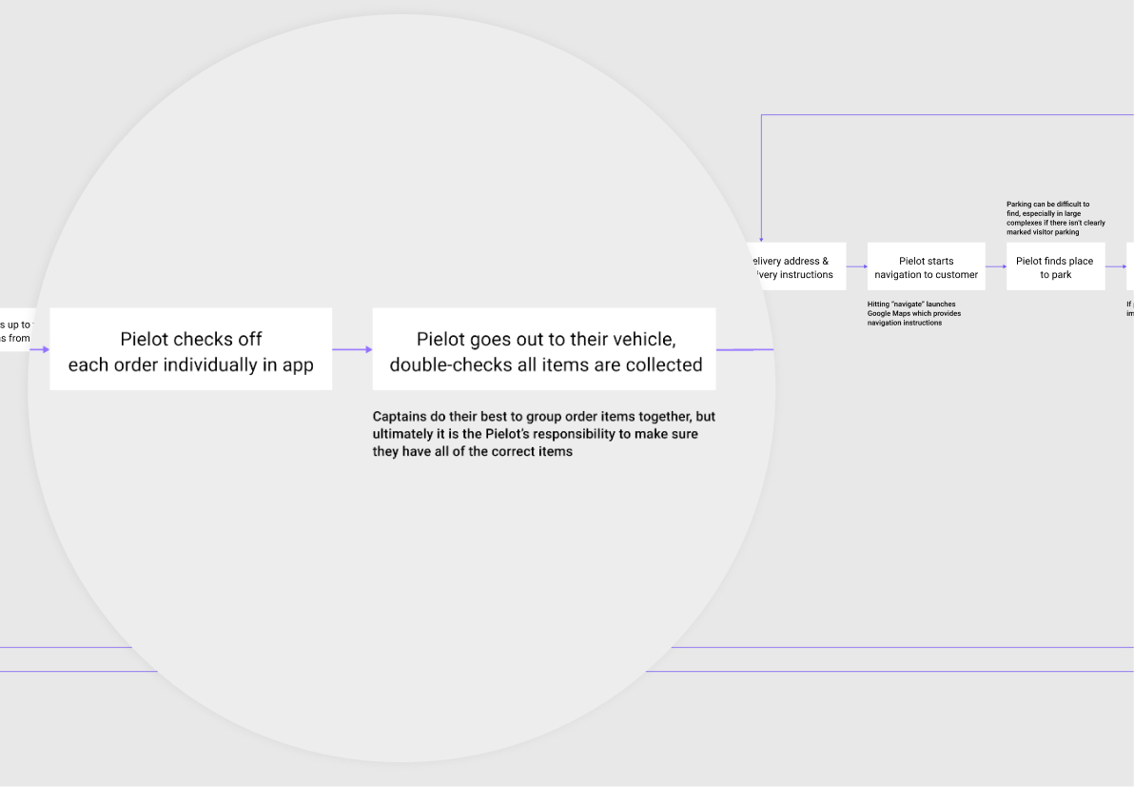The width and height of the screenshot is (1134, 787).
Task: Select the partially visible node at the left edge
Action: click(14, 329)
